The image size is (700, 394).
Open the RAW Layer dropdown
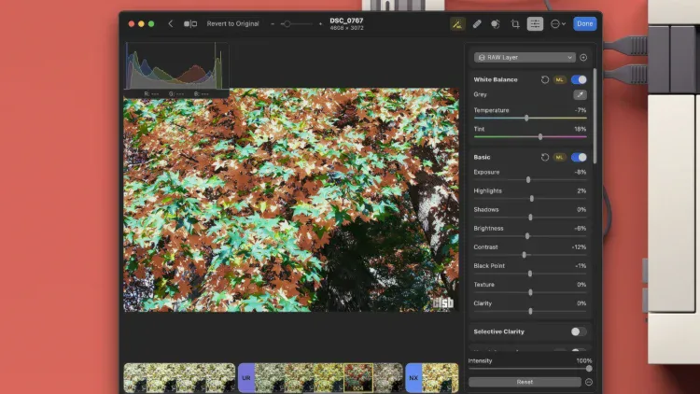[x=525, y=57]
